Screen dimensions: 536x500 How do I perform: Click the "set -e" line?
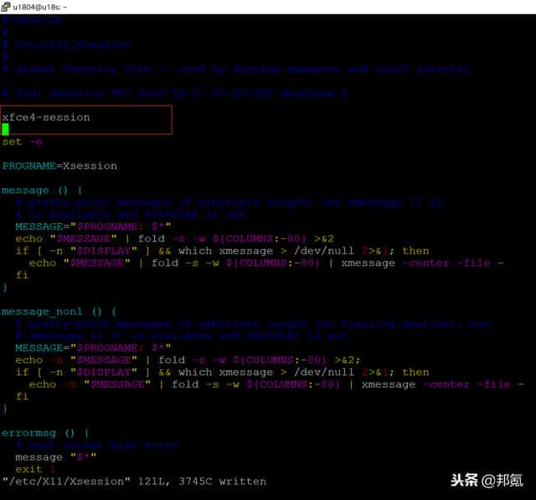22,142
